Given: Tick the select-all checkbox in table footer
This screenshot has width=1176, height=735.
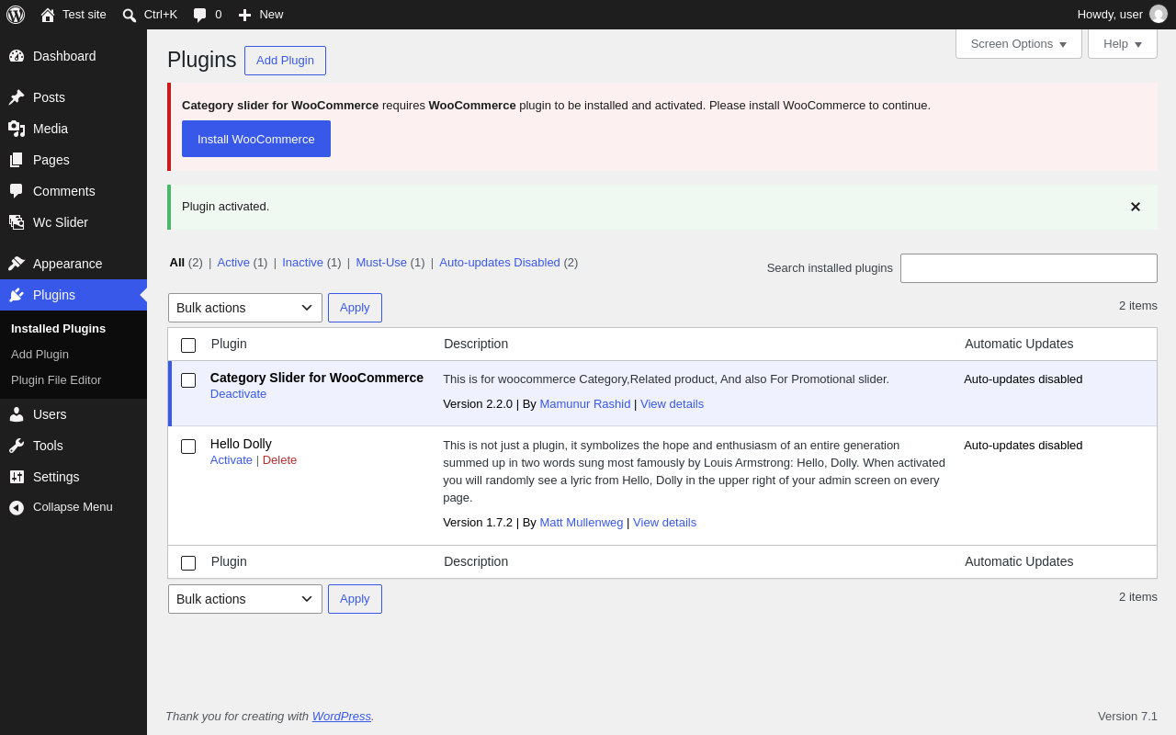Looking at the screenshot, I should [188, 563].
